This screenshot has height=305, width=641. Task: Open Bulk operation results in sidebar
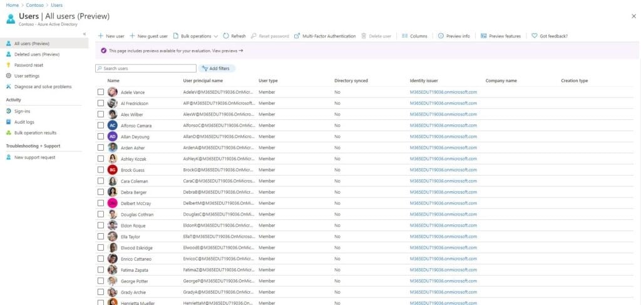(35, 132)
